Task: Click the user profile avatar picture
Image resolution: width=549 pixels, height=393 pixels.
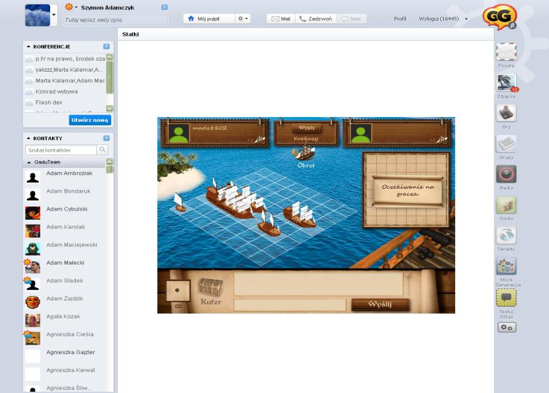Action: (38, 15)
